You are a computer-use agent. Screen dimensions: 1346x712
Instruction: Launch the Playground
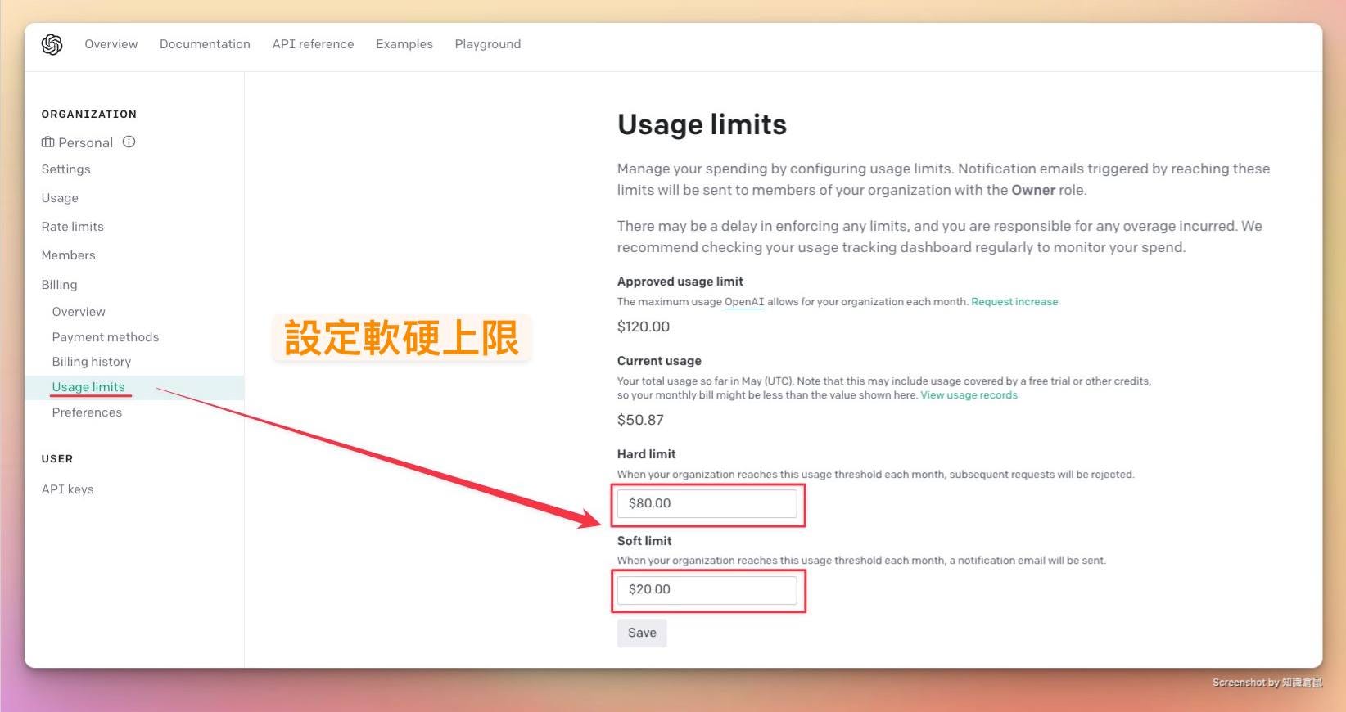point(488,44)
